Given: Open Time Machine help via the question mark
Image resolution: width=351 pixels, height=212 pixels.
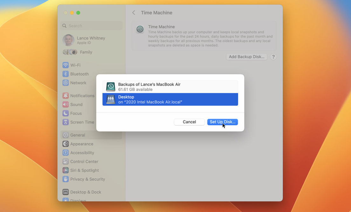Looking at the screenshot, I should click(273, 57).
